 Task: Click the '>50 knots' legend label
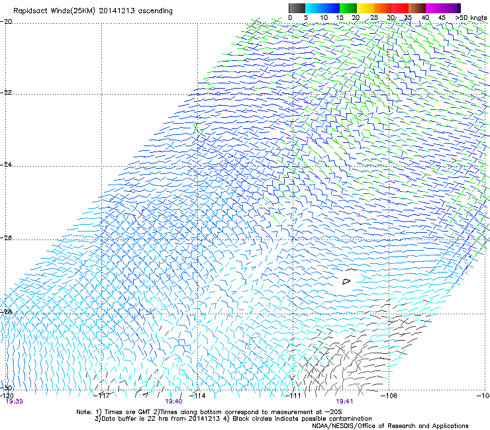point(471,18)
